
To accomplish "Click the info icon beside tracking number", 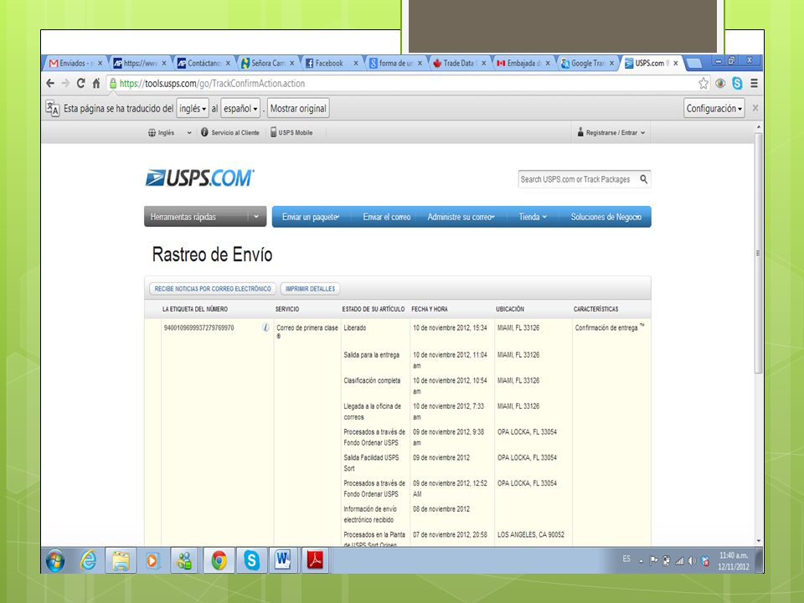I will coord(265,327).
